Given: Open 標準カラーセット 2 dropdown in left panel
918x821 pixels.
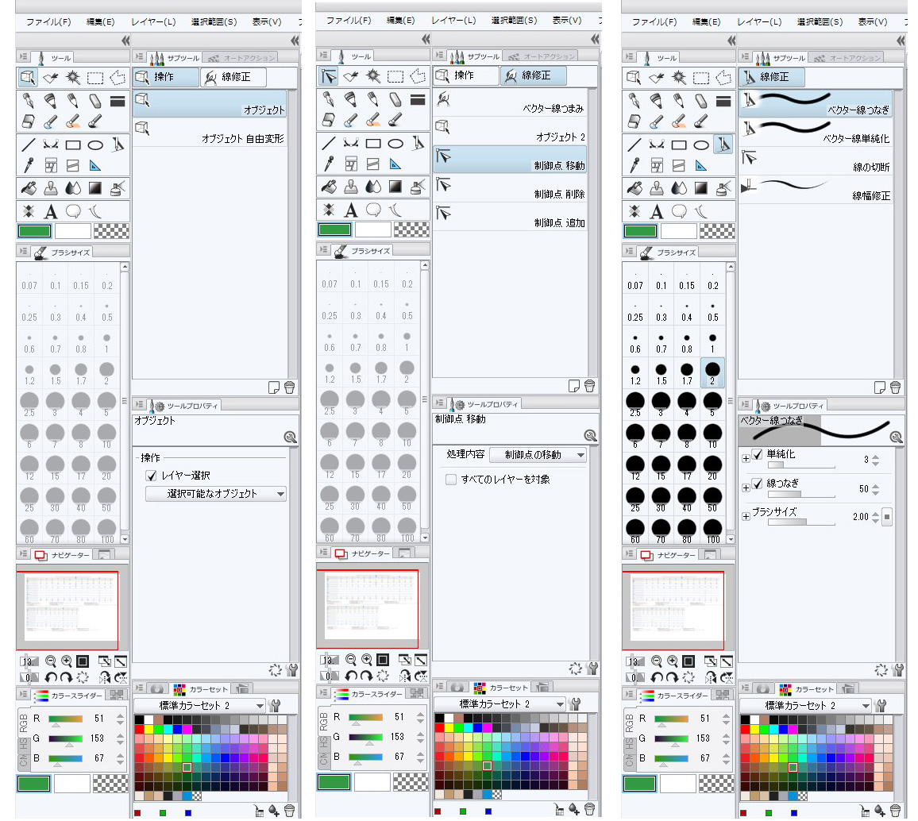Looking at the screenshot, I should 199,706.
